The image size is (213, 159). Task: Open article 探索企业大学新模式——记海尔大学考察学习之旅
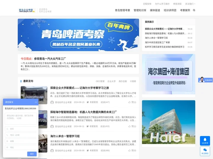click(x=80, y=88)
